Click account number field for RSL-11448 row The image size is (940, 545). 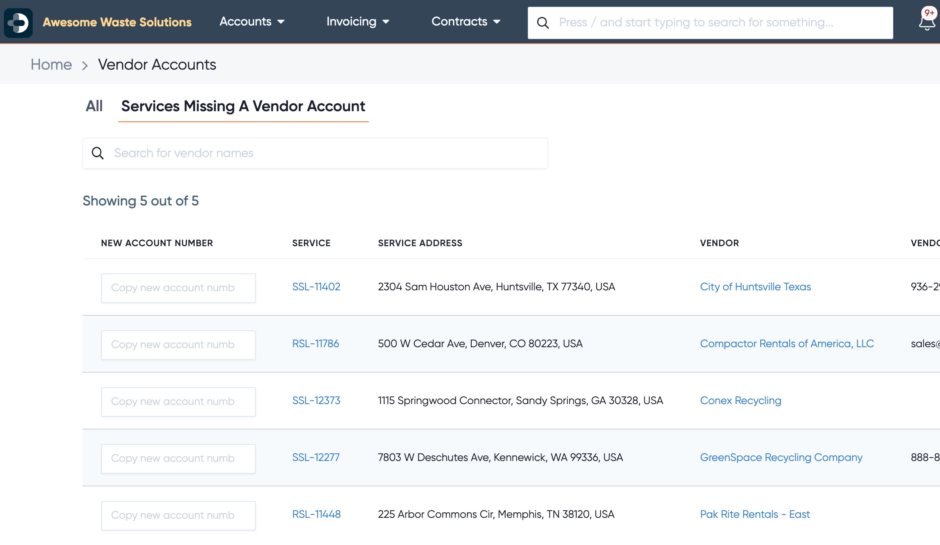point(178,515)
